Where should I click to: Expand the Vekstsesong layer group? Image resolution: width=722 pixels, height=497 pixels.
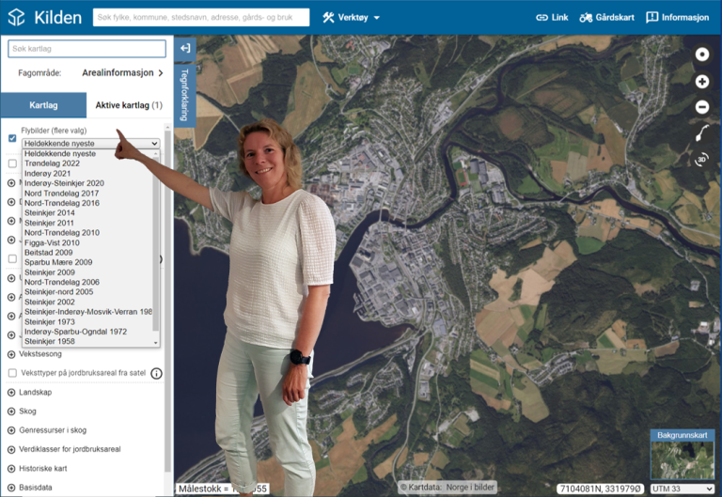(11, 354)
